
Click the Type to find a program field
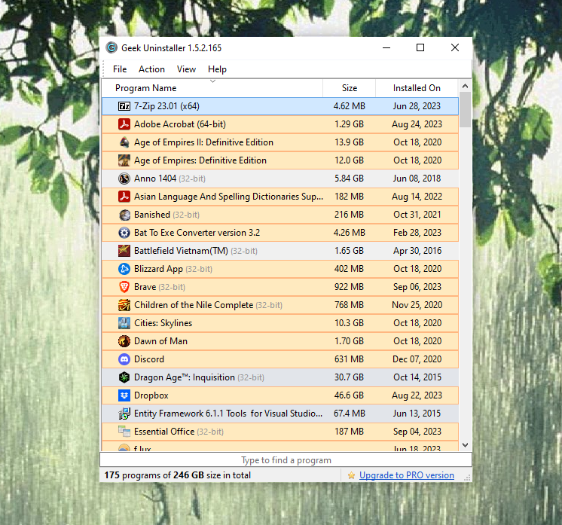(286, 460)
